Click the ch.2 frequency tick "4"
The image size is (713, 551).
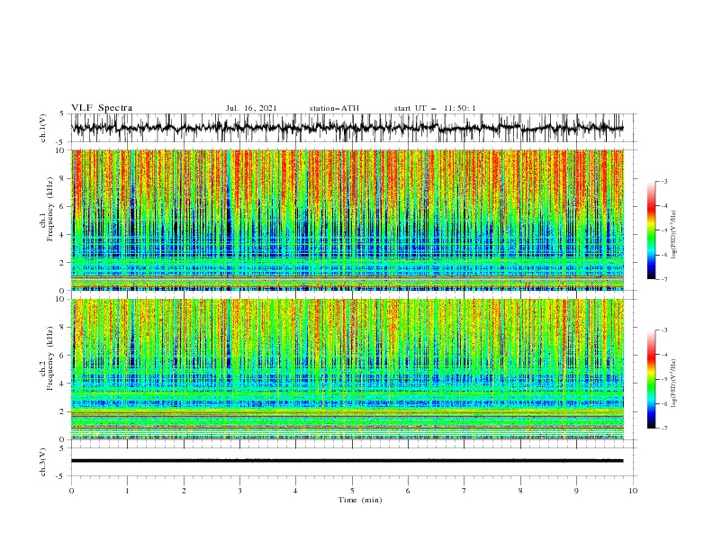tap(62, 384)
